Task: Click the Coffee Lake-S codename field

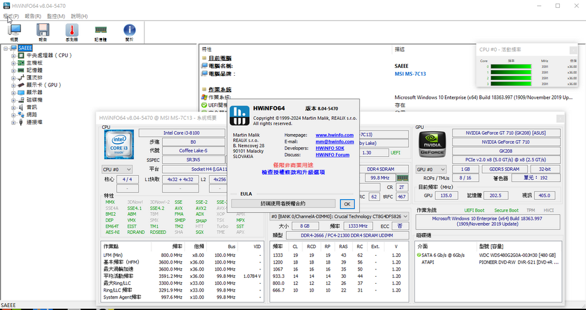Action: [194, 151]
